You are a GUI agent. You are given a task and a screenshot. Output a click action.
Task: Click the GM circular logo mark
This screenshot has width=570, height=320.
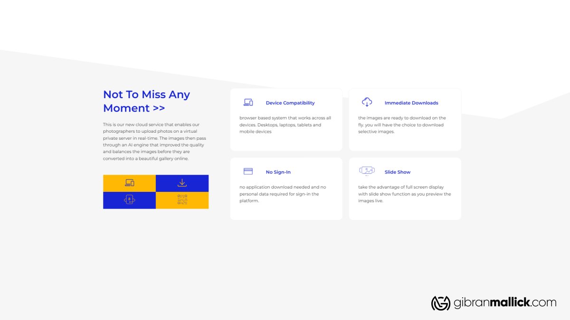(x=440, y=303)
